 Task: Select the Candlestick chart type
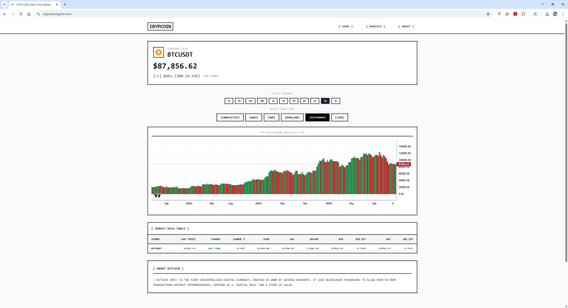click(x=230, y=117)
